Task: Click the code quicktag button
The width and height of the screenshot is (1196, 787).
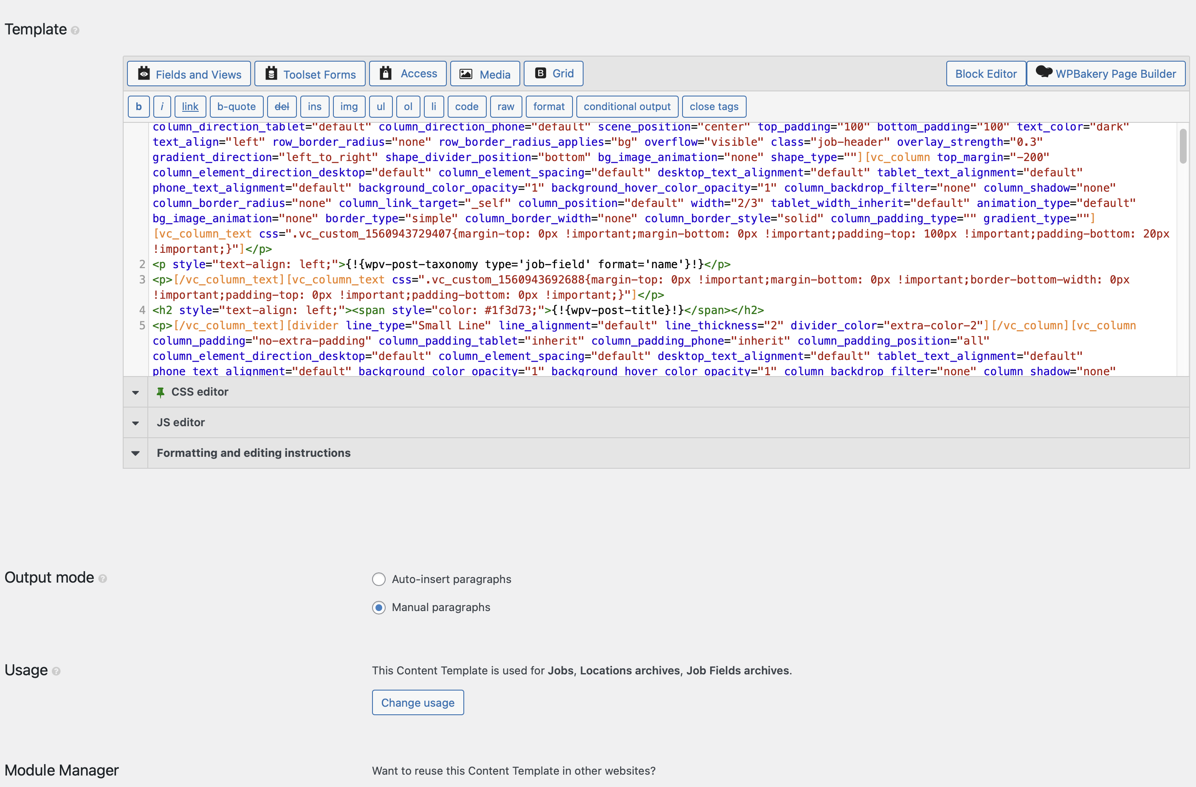Action: tap(467, 107)
